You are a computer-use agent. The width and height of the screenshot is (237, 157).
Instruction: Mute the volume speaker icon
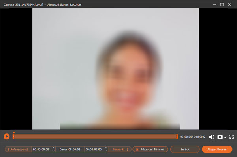(x=211, y=137)
